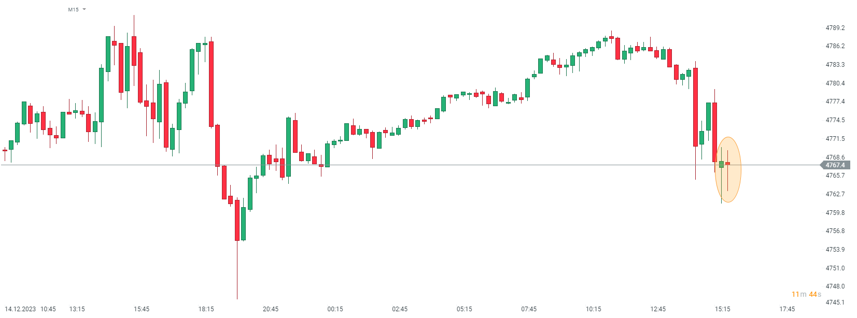Screen dimensions: 857x318
Task: Select the 14.12.2023 date label on the time axis
Action: click(x=20, y=309)
